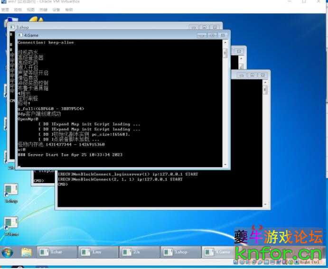Click the 4.Game window title bar icon
Screen dimensions: 328x269
(x=20, y=35)
